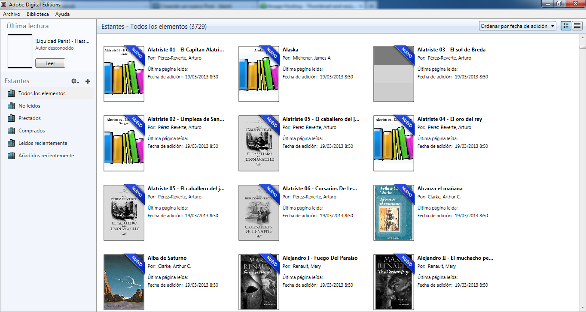Open the Alejandro I - Fuego Del Paraíso cover
This screenshot has height=312, width=586.
pos(259,282)
